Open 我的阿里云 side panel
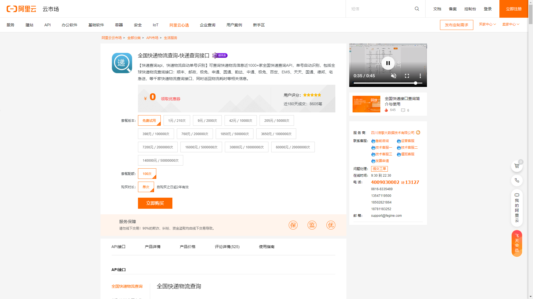The height and width of the screenshot is (299, 533). click(517, 208)
